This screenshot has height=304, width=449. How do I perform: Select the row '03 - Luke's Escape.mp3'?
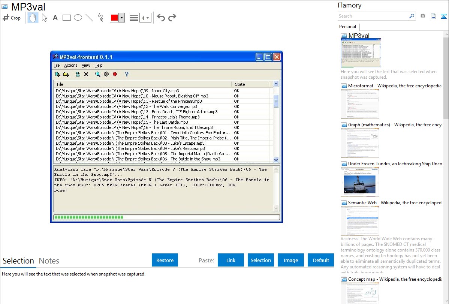163,143
